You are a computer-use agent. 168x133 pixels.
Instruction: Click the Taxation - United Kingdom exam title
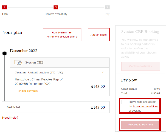(39, 72)
